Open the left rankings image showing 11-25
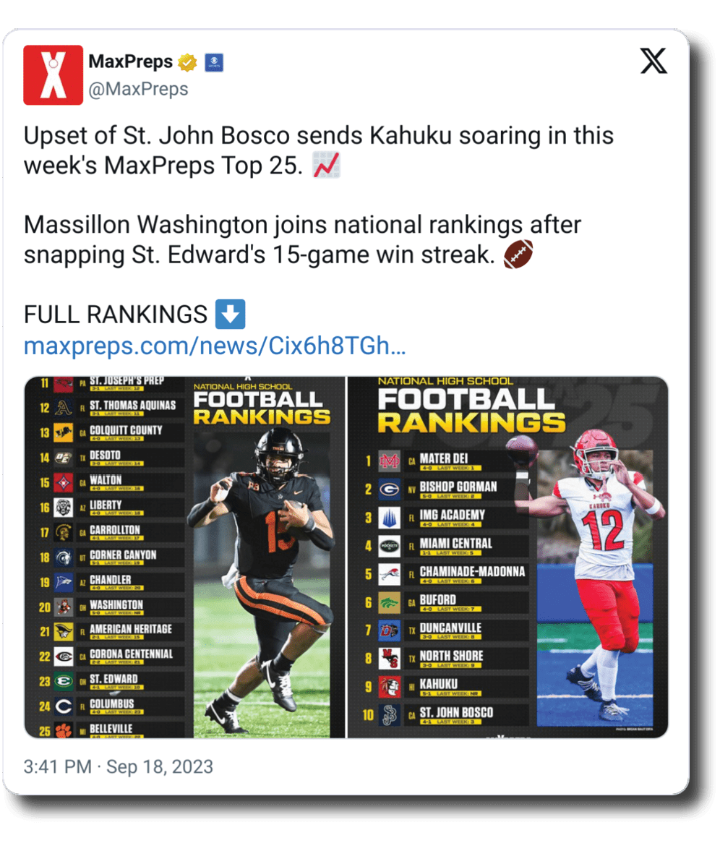The image size is (720, 851). pyautogui.click(x=184, y=557)
